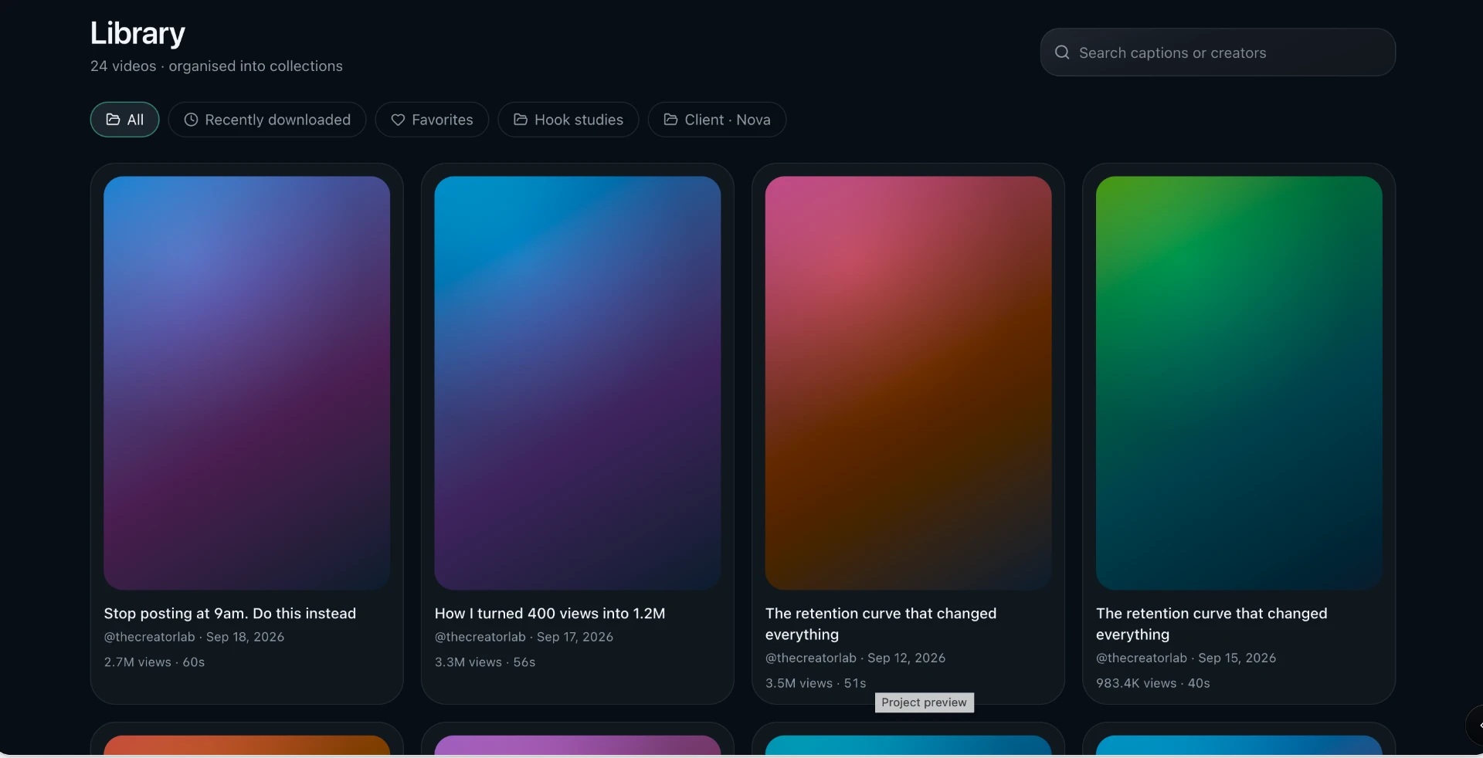Click '2.7M views · 60s' stats
Screen dimensions: 1483x758
pos(154,662)
